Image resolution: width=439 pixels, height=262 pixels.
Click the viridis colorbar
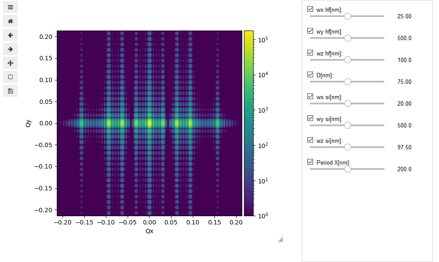pyautogui.click(x=249, y=123)
